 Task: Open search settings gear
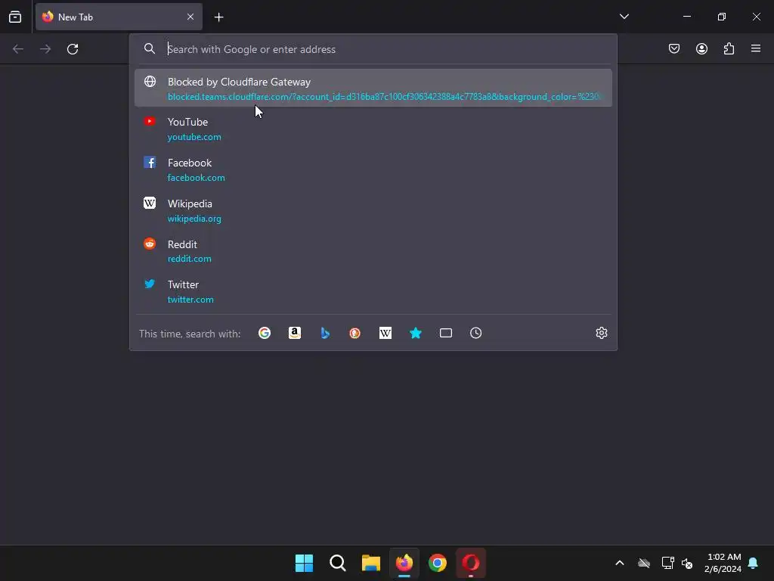click(x=601, y=333)
